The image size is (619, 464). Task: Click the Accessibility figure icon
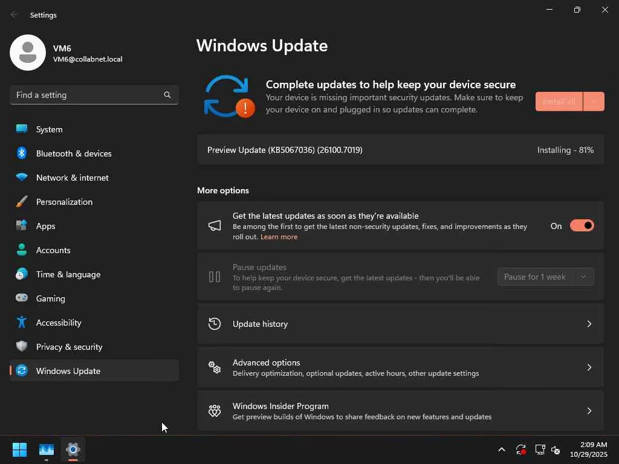[22, 322]
